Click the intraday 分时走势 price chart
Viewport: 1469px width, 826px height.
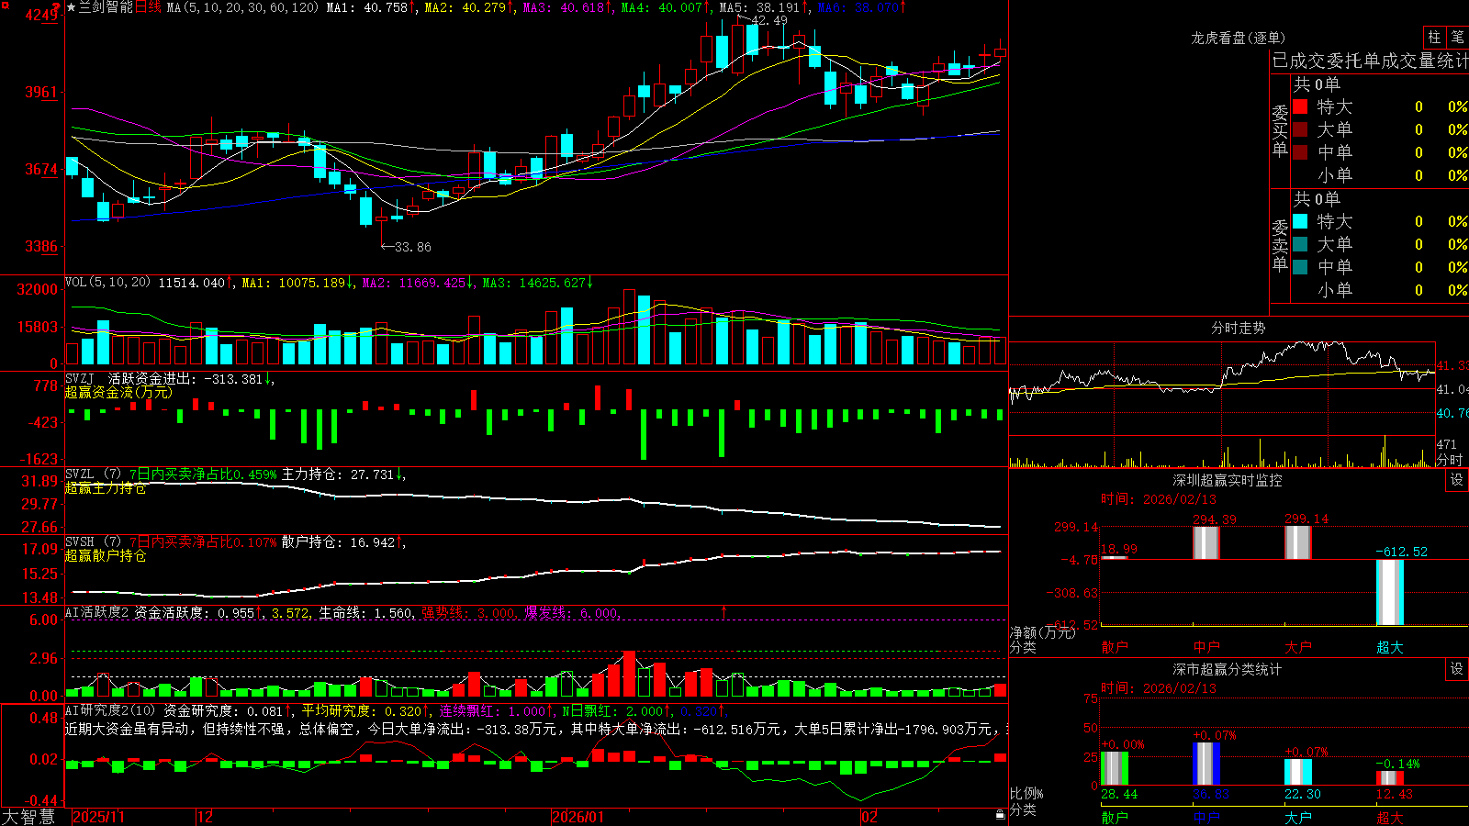[1222, 386]
